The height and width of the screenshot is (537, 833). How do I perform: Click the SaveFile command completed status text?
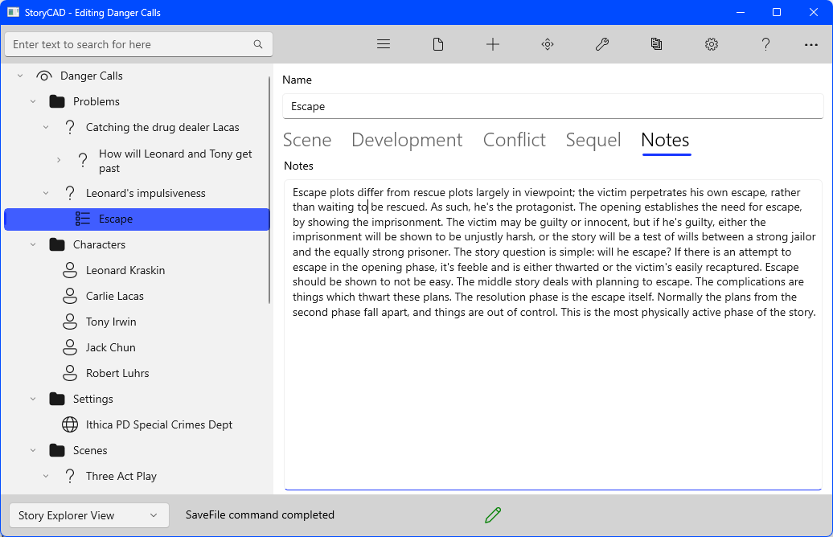[x=260, y=514]
